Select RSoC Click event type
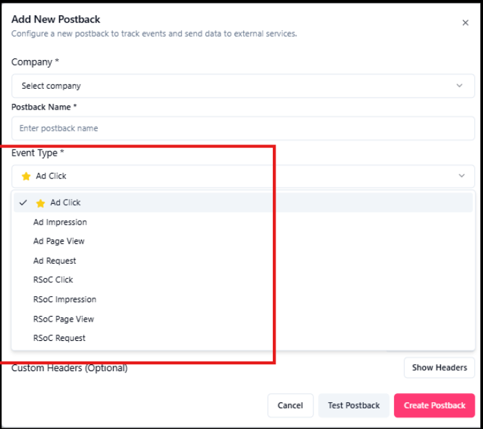The height and width of the screenshot is (429, 483). pyautogui.click(x=53, y=280)
